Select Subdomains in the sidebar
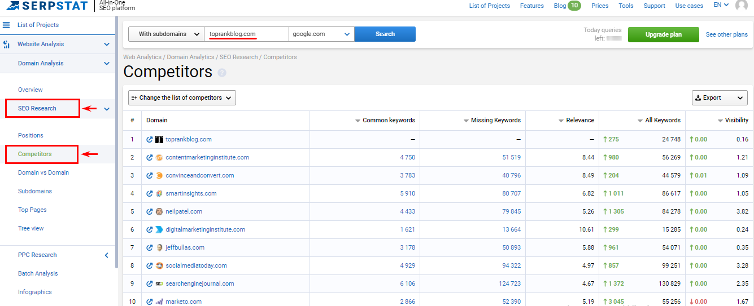 click(x=35, y=191)
